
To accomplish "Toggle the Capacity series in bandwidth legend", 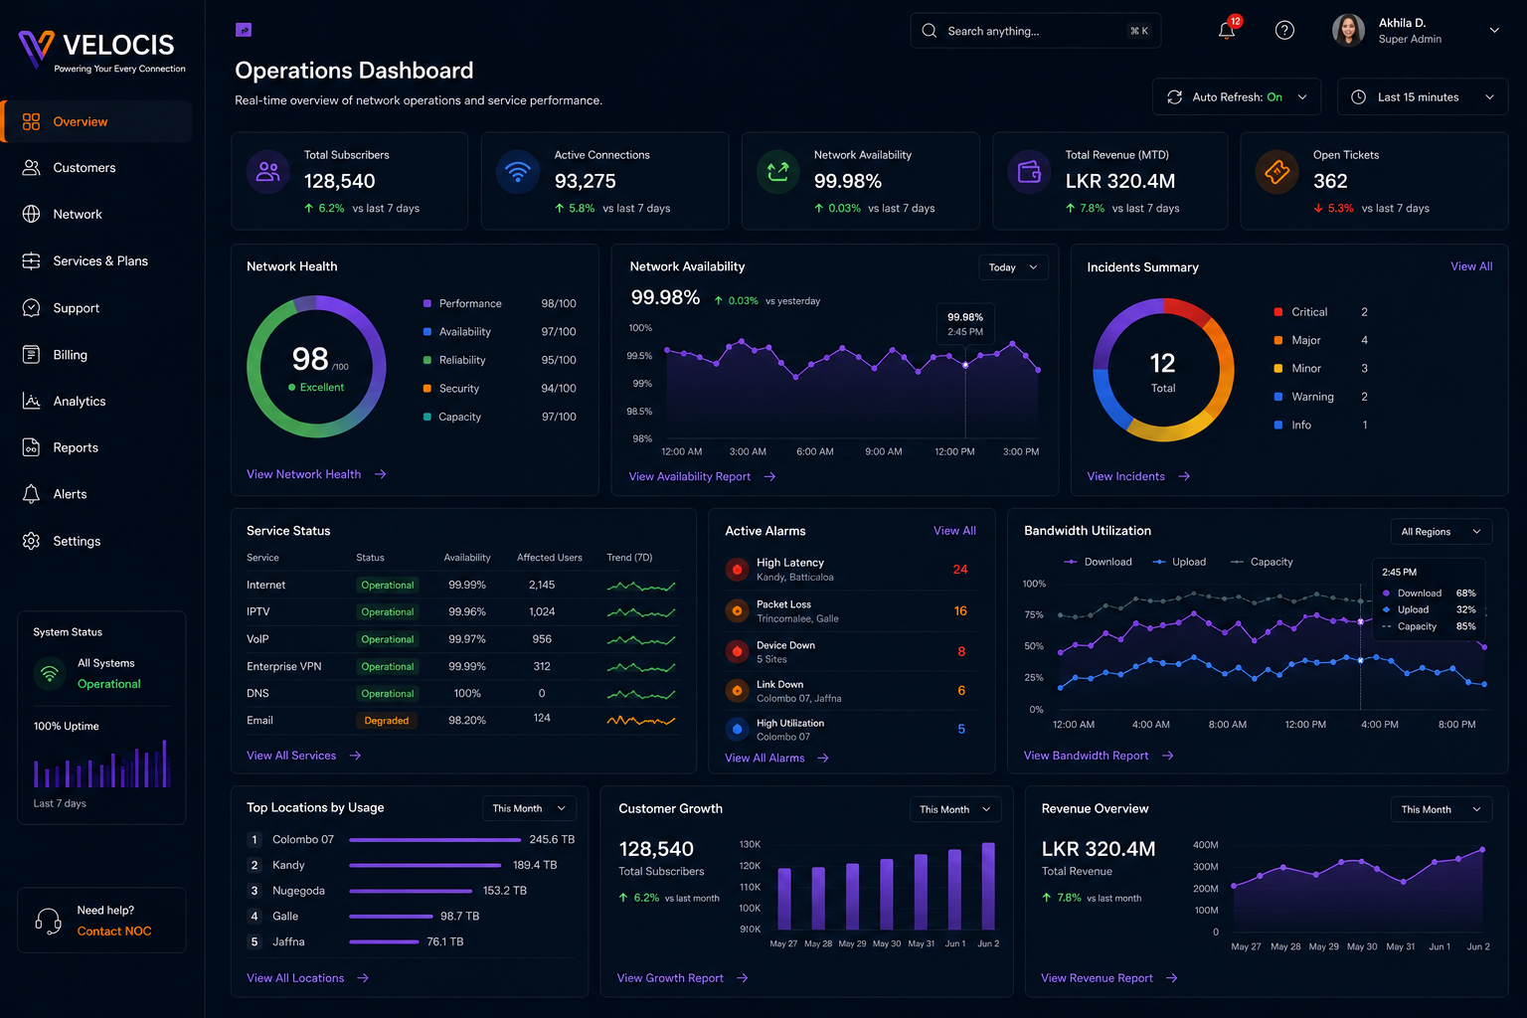I will [1262, 562].
